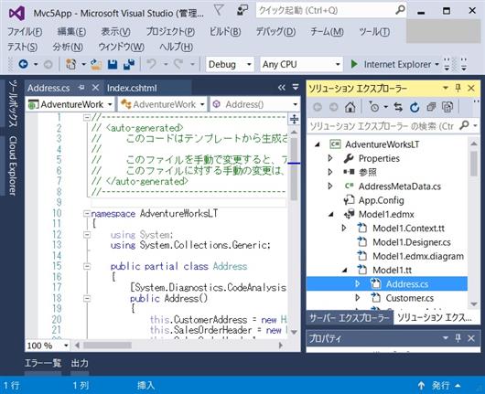485x394 pixels.
Task: Open the ツール(T) menu
Action: tap(374, 31)
